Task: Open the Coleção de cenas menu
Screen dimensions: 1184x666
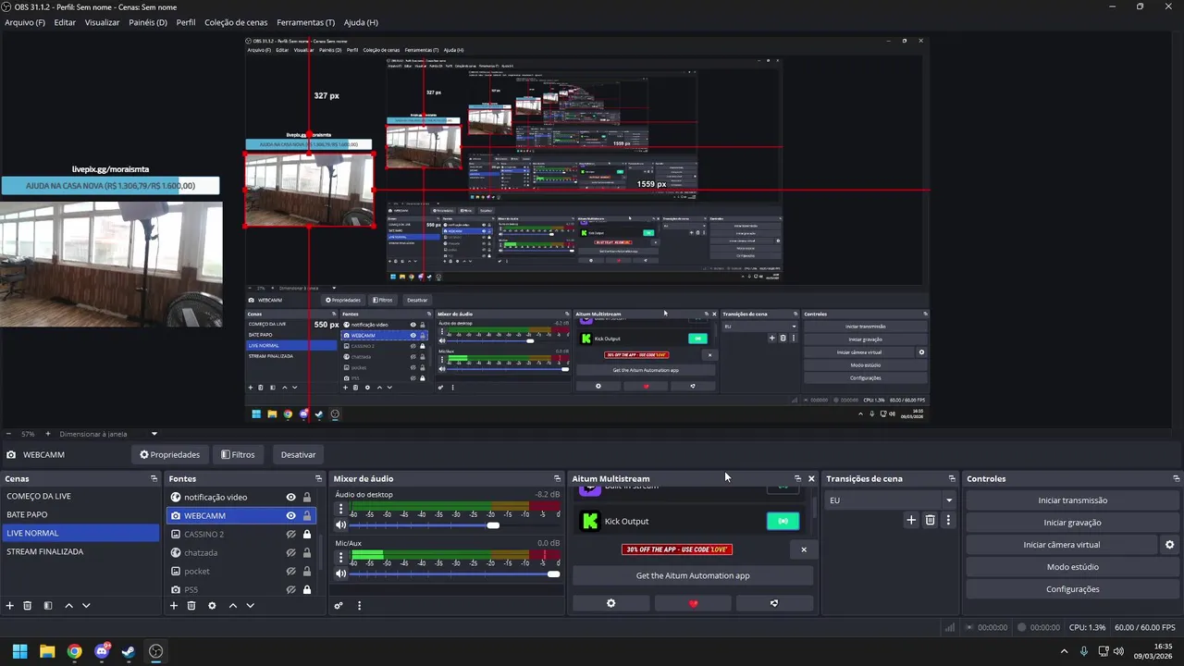Action: (x=236, y=22)
